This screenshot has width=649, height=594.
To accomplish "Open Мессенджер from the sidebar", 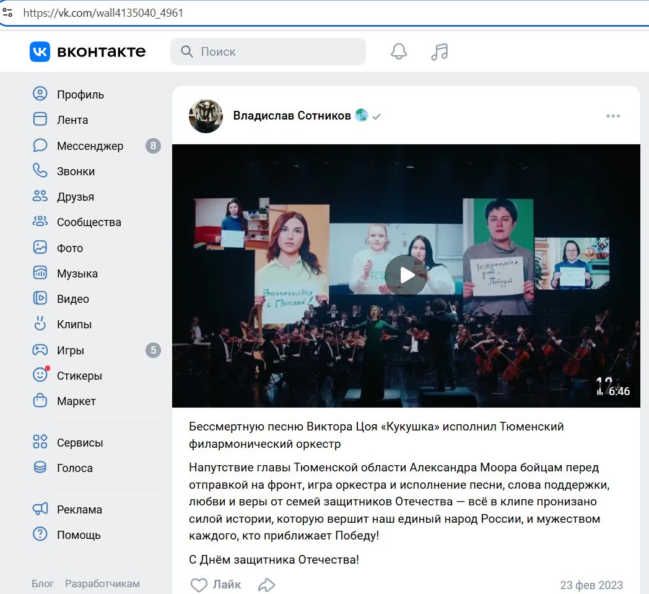I will [x=90, y=146].
